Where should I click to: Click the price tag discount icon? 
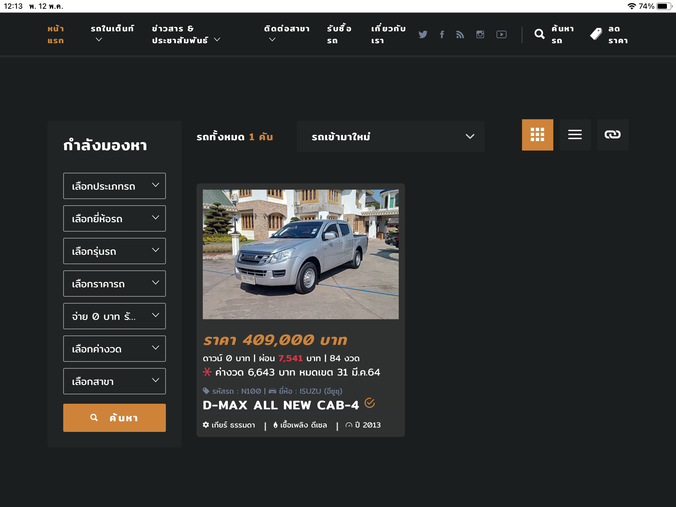(x=596, y=34)
